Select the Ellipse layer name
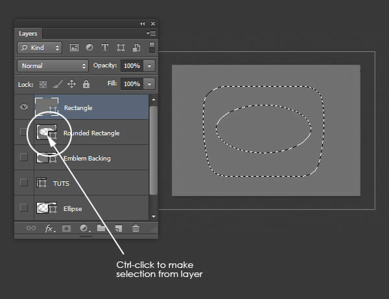Viewport: 389px width, 299px height. [73, 209]
